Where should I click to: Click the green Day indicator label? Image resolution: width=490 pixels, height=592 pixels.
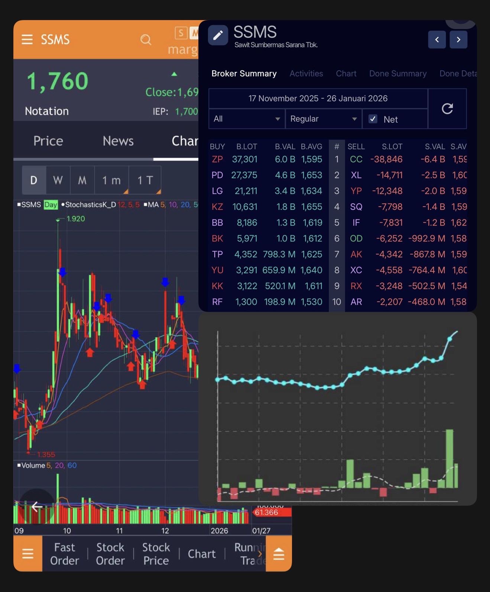[51, 205]
